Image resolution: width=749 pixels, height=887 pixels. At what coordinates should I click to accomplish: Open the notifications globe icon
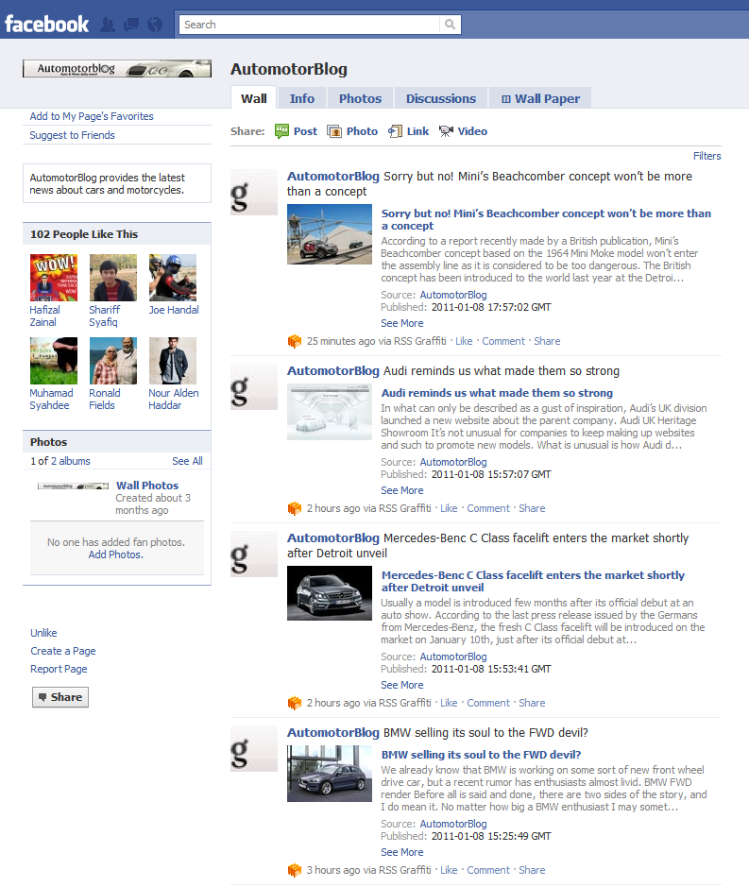(155, 25)
